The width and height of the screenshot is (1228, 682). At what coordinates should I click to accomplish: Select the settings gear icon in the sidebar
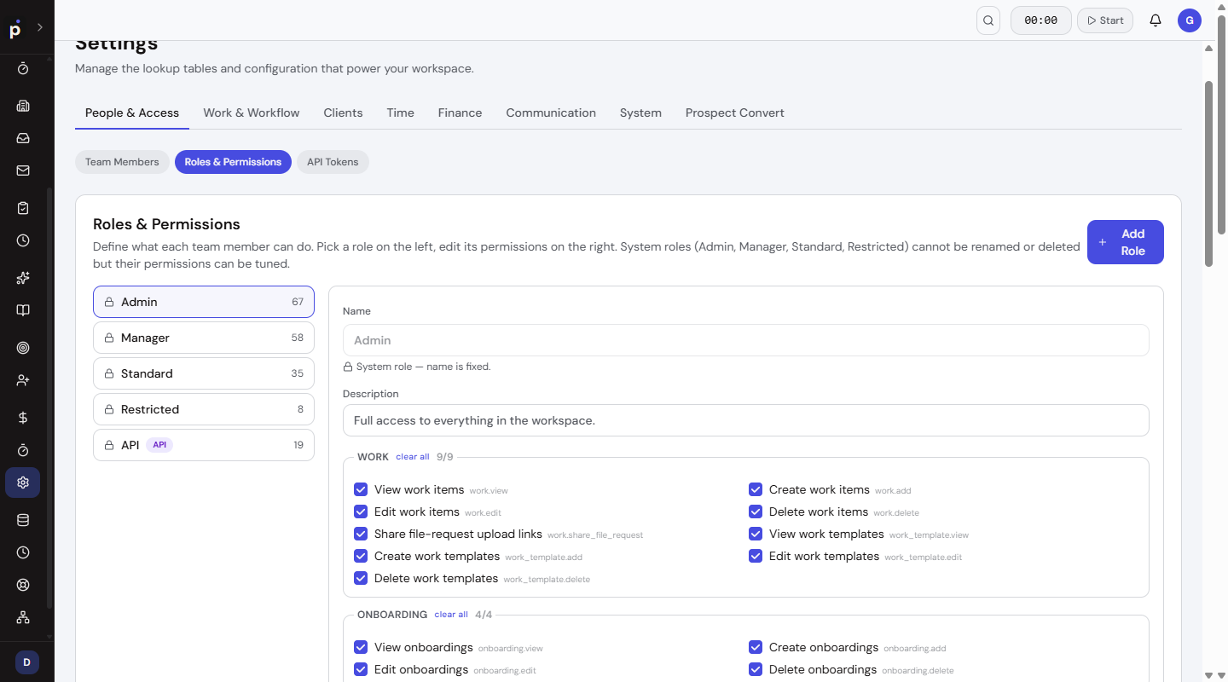coord(23,483)
